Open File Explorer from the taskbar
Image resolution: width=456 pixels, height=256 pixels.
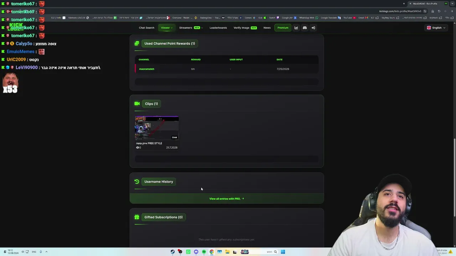227,252
